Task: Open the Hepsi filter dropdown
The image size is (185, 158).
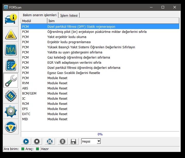Action: (91, 141)
